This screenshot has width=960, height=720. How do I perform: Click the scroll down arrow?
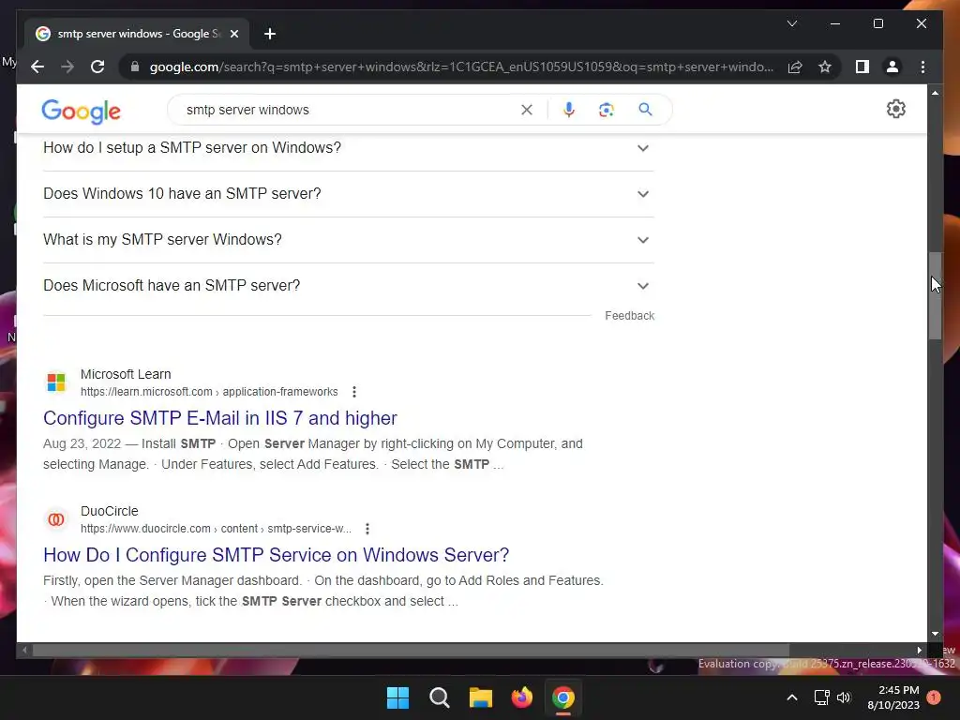click(935, 635)
